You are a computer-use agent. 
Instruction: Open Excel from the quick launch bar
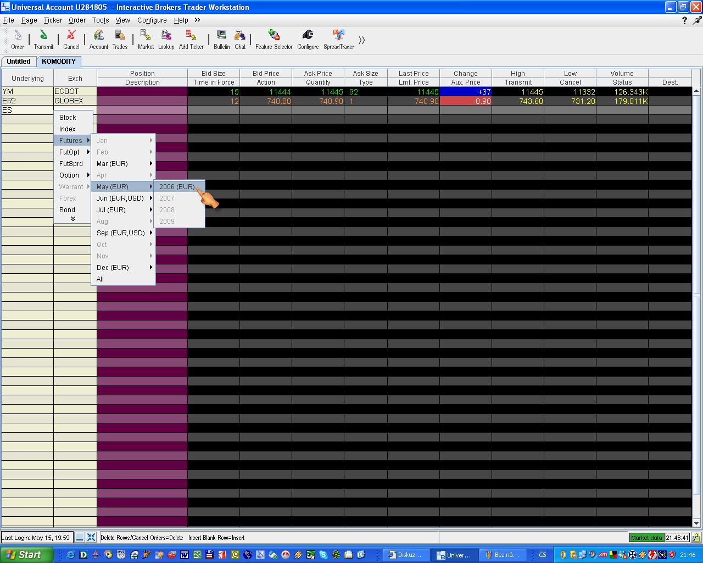(x=197, y=555)
